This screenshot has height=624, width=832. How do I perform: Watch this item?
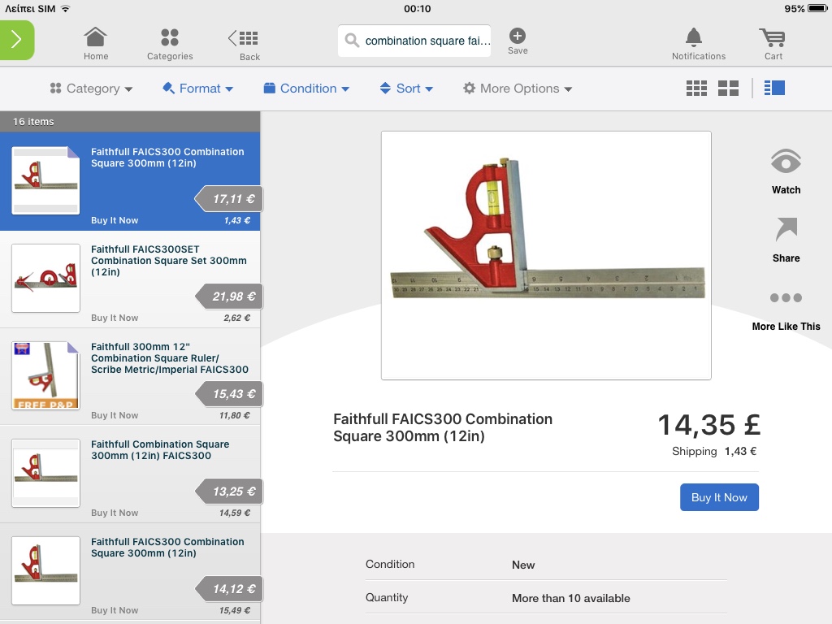coord(786,172)
